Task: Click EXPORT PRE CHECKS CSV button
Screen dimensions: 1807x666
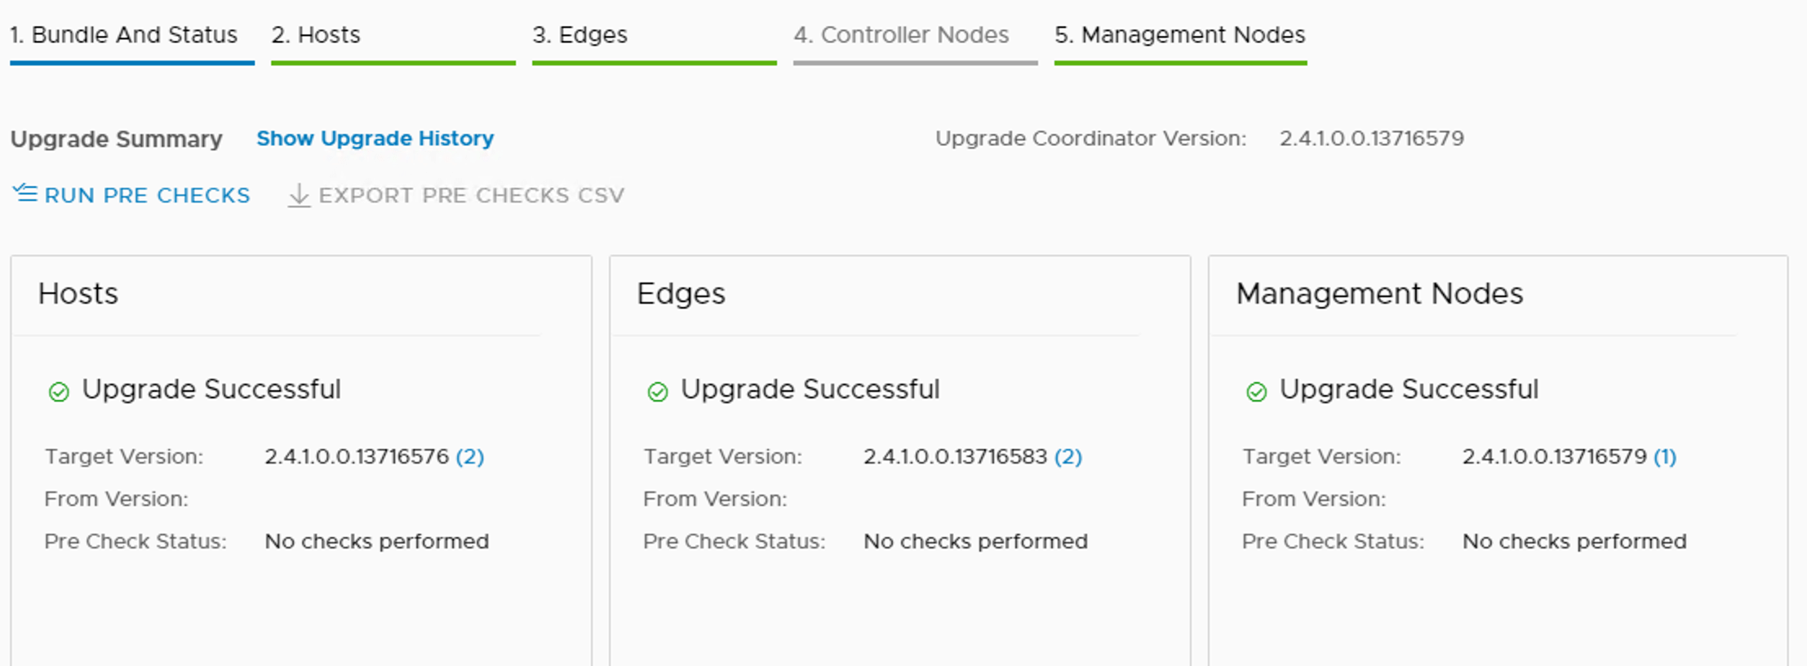Action: (x=471, y=196)
